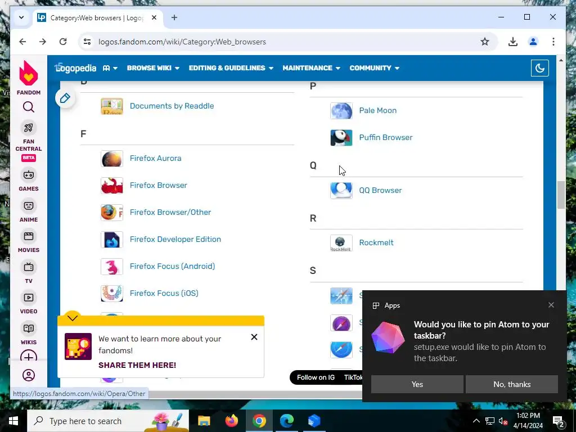Screen dimensions: 576x432
Task: Open the Windows Start menu
Action: pos(13,421)
